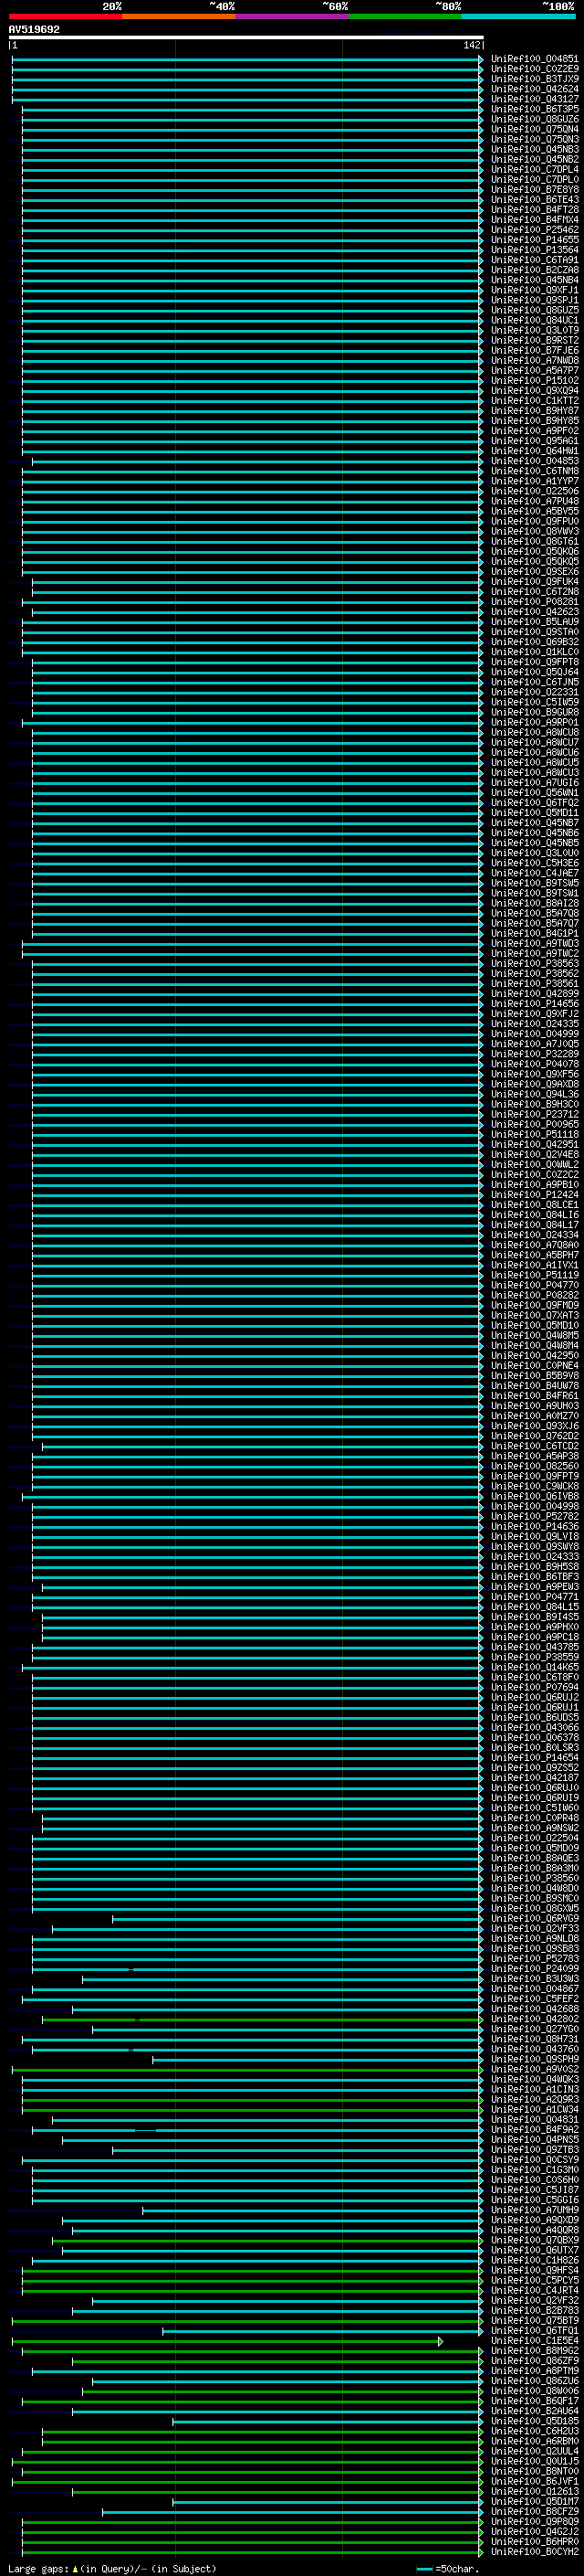Click the green ~80% legend segment
This screenshot has width=584, height=2576.
coord(405,16)
